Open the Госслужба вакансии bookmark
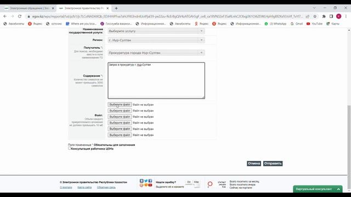 tap(116, 24)
